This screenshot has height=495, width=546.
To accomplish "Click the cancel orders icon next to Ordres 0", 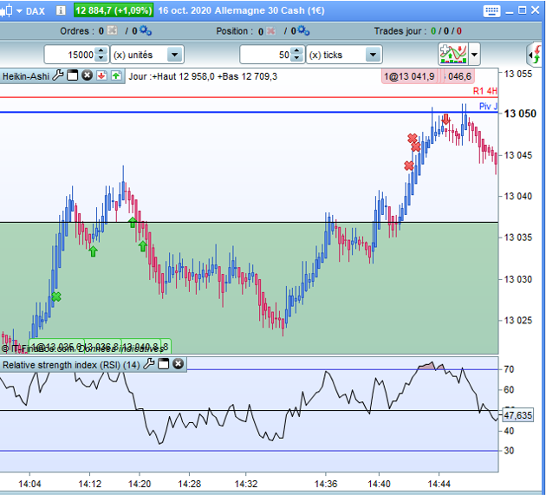I will click(x=112, y=30).
